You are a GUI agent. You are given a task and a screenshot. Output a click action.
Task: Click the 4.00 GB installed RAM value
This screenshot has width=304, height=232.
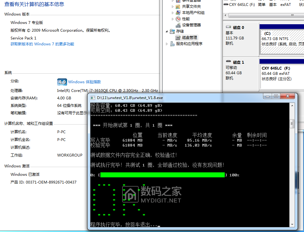pos(64,98)
